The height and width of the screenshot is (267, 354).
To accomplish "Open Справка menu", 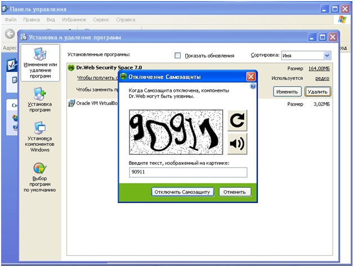I will [126, 20].
